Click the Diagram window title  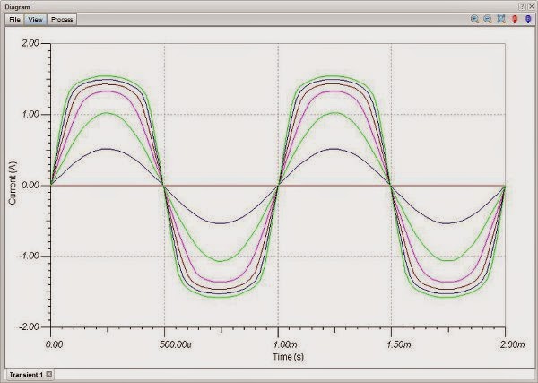[18, 7]
